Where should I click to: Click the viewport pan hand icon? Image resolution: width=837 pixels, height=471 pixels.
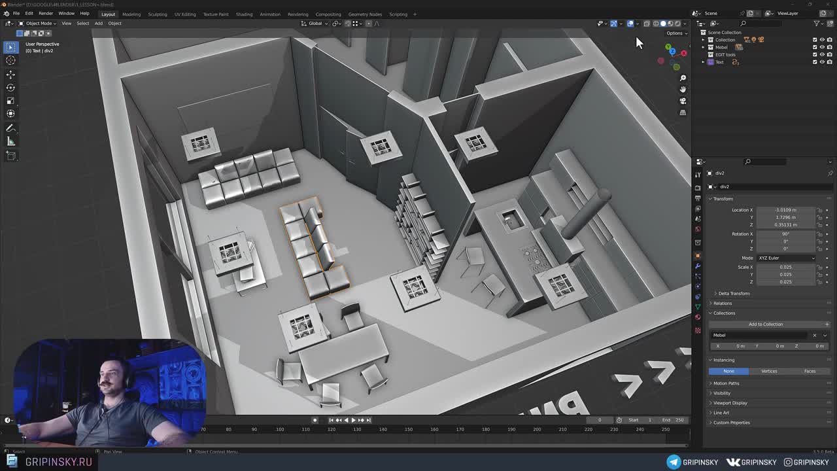pyautogui.click(x=683, y=89)
